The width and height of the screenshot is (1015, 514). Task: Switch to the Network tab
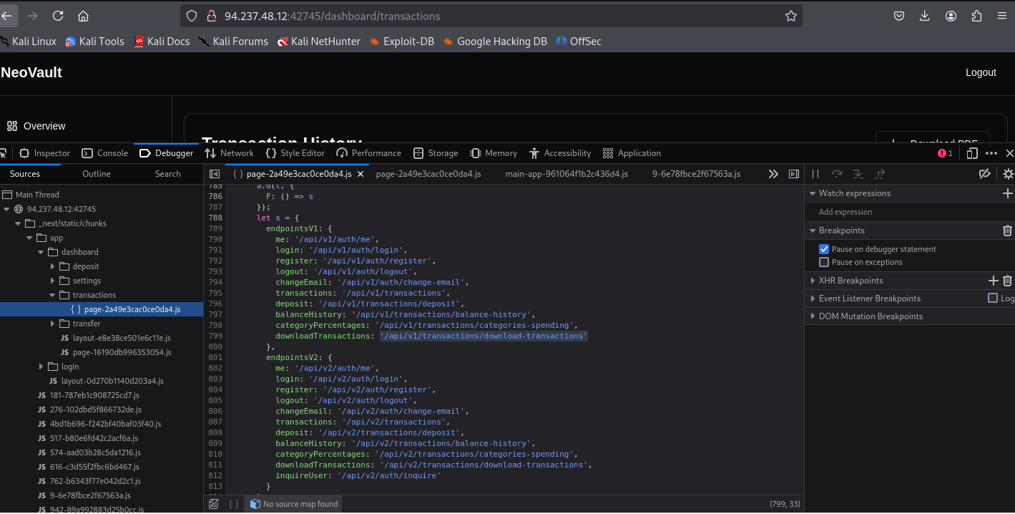coord(229,153)
